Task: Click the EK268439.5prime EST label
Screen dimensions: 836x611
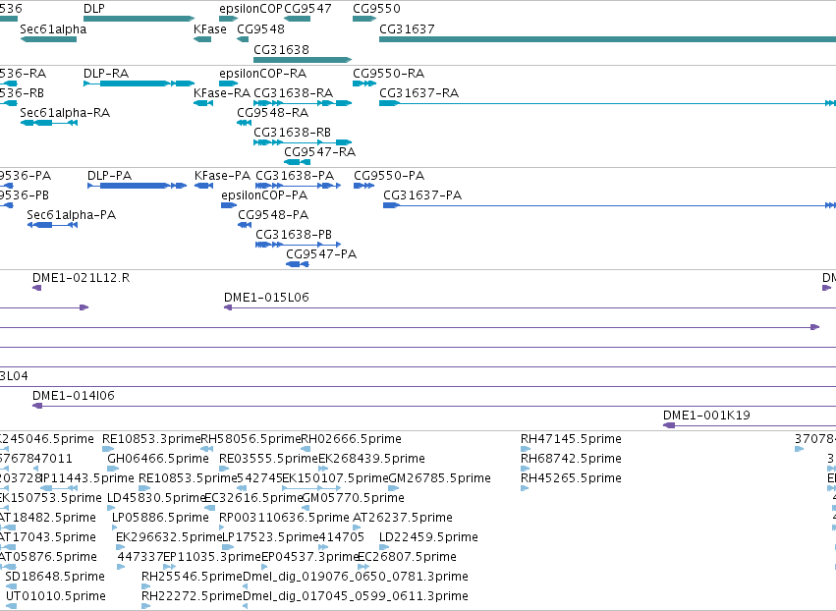Action: pyautogui.click(x=371, y=459)
